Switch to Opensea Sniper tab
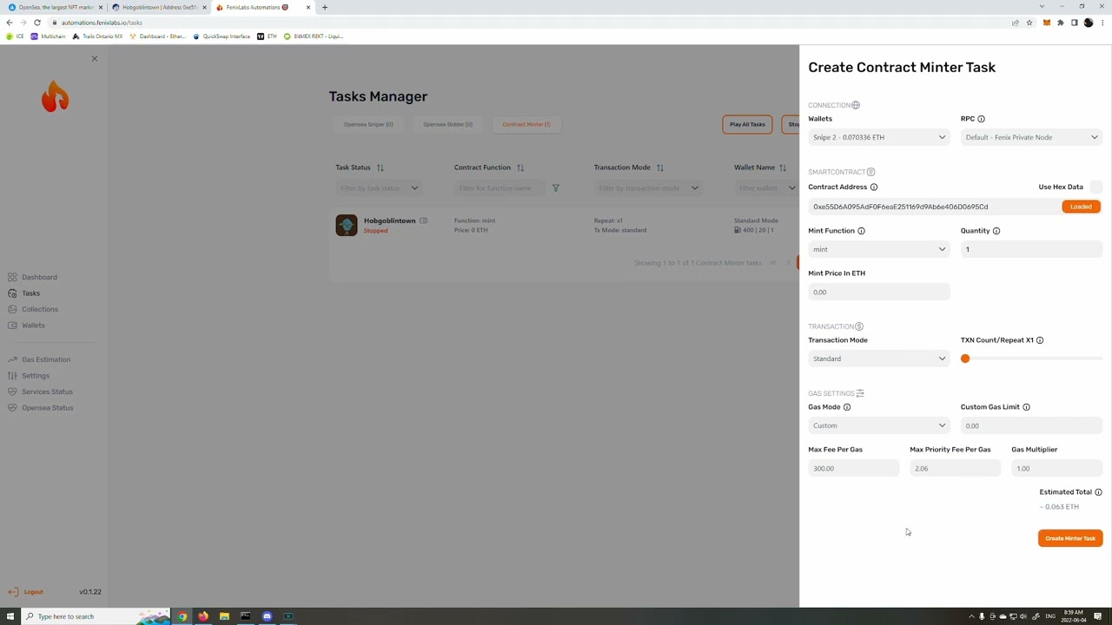The width and height of the screenshot is (1112, 625). [368, 124]
